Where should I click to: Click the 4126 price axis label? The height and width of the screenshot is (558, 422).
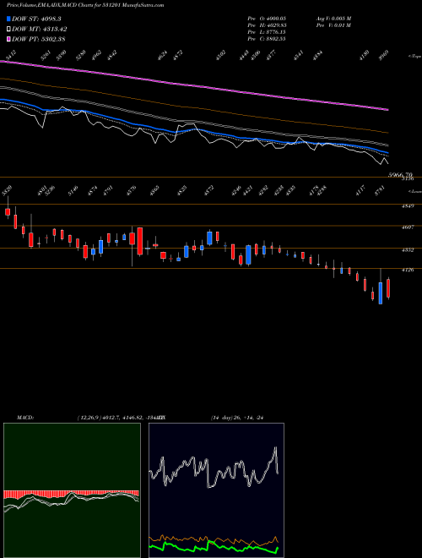(x=408, y=270)
